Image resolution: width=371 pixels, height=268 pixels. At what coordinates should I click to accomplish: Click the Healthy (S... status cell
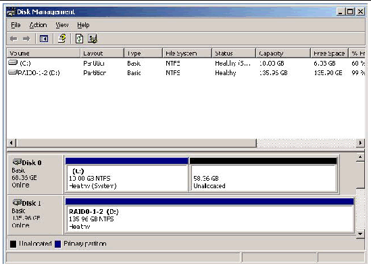(x=232, y=63)
